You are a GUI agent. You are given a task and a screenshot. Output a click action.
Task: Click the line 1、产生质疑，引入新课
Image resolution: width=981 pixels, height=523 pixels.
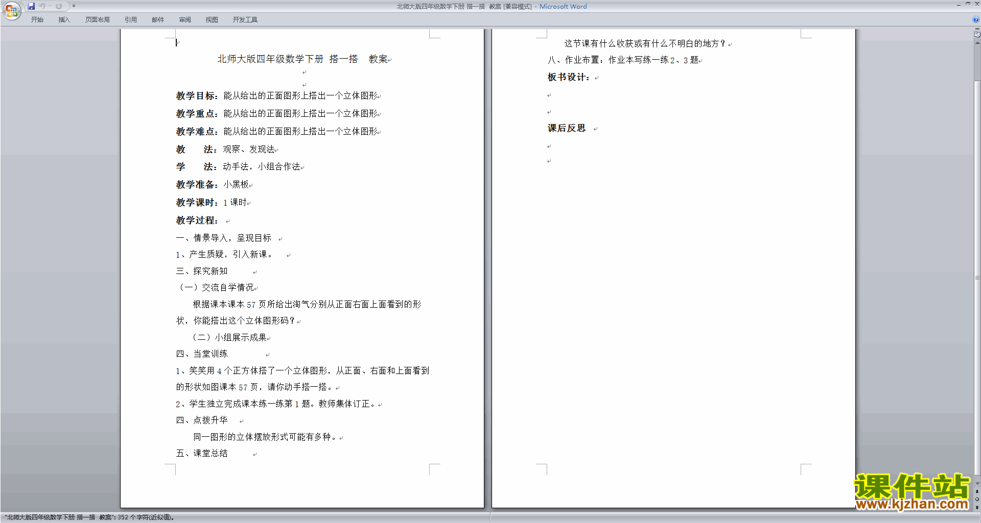coord(224,255)
